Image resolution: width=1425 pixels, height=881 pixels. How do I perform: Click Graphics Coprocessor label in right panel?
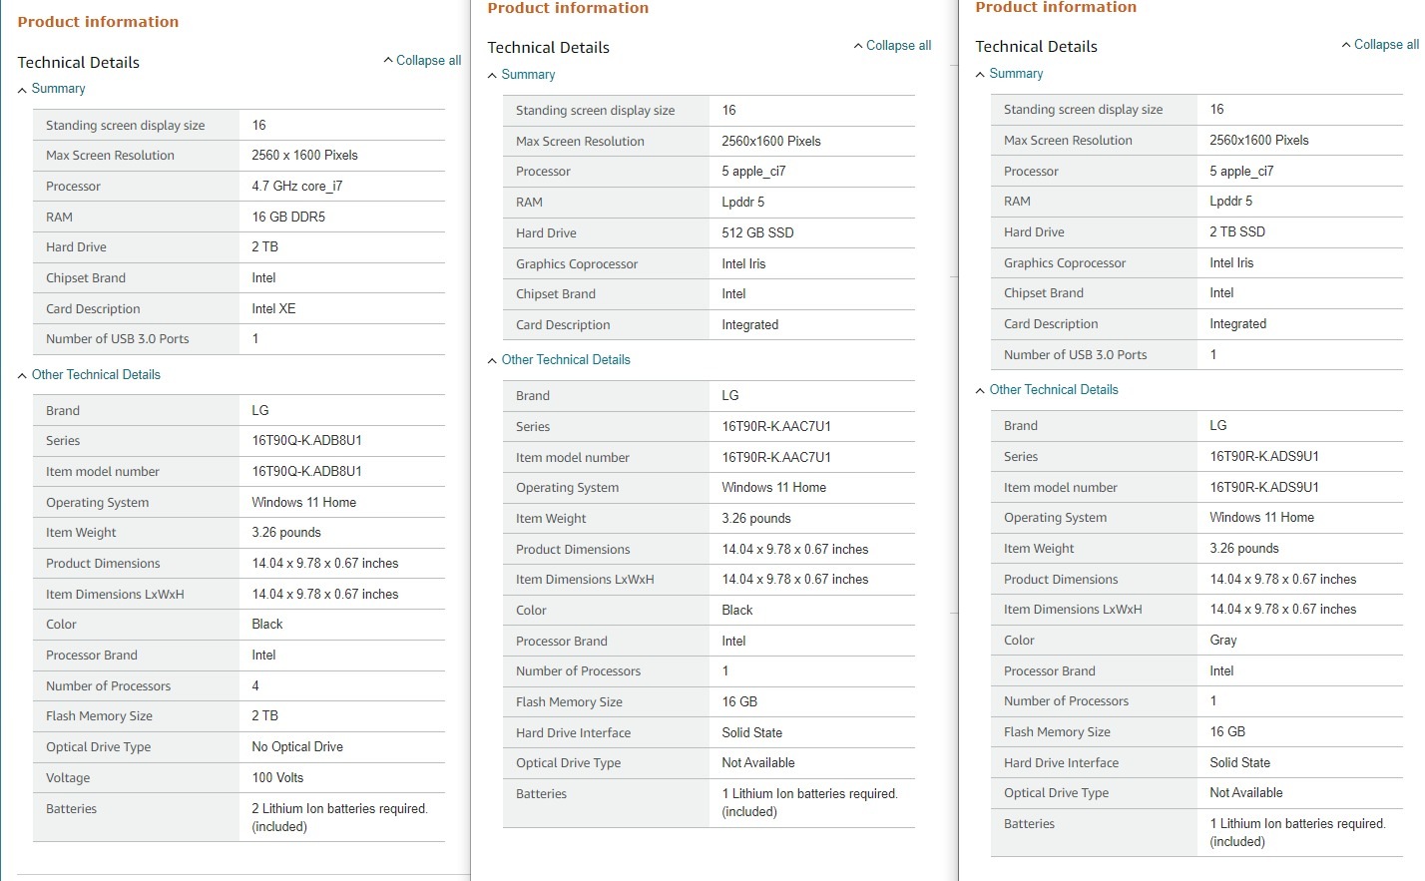click(1065, 263)
